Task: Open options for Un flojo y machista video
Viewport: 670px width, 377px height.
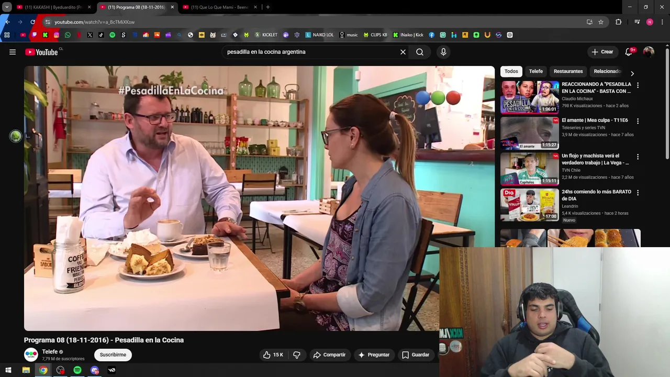Action: [638, 157]
